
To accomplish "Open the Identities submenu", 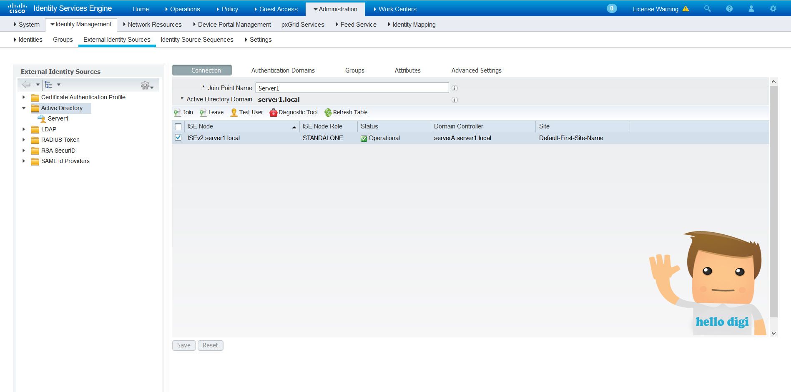I will tap(28, 40).
